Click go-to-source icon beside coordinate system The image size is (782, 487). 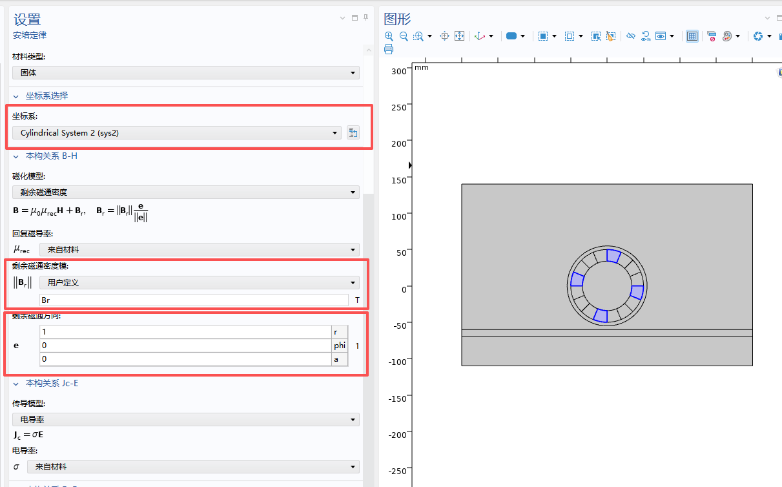[x=353, y=133]
